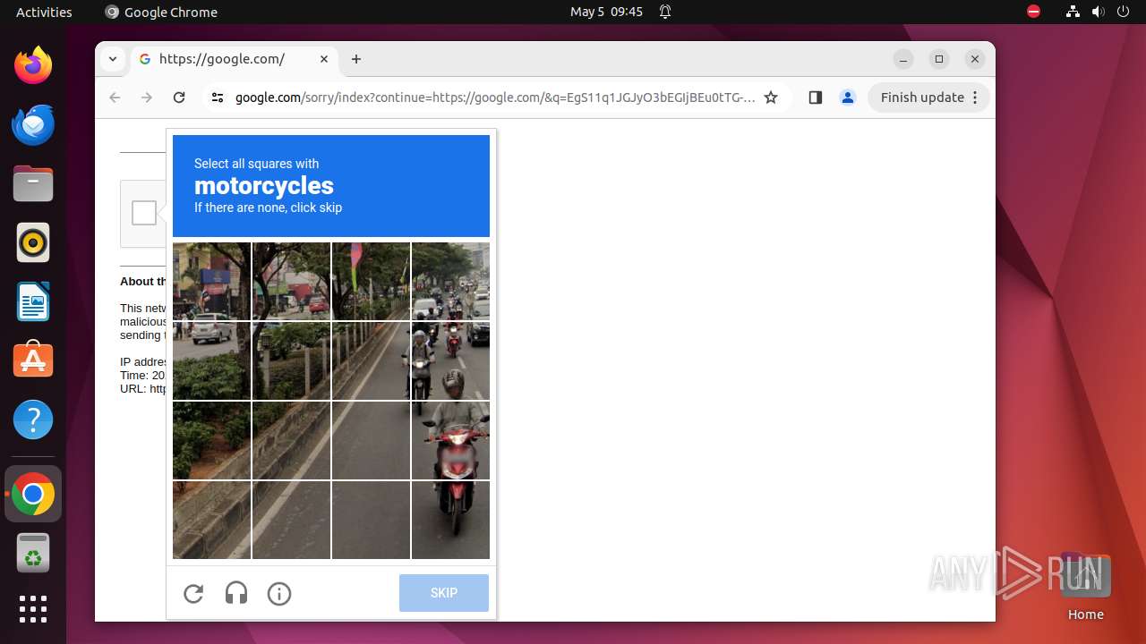Open captcha help info icon

point(279,593)
